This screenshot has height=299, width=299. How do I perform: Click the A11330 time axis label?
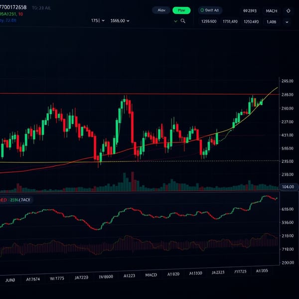click(x=195, y=273)
